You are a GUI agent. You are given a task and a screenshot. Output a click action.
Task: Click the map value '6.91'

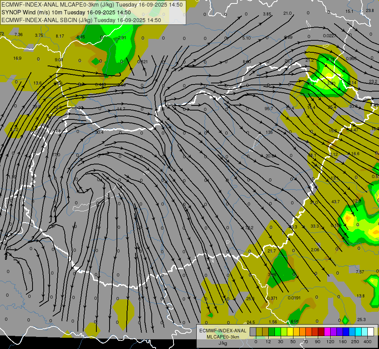pyautogui.click(x=295, y=321)
